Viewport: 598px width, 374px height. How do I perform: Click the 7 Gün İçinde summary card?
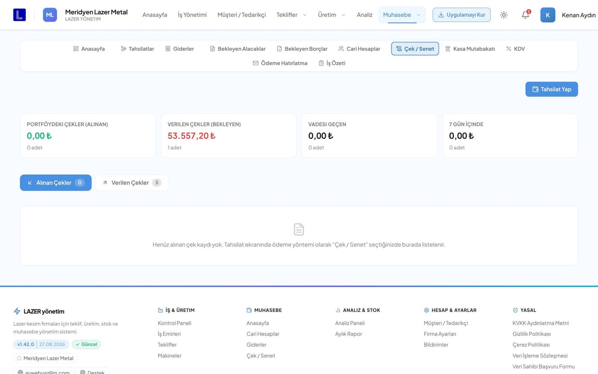tap(510, 136)
